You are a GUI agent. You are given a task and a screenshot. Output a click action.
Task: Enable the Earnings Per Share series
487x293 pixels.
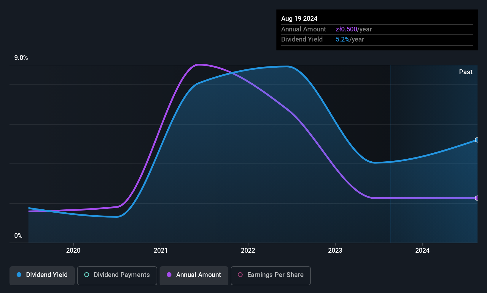coord(271,276)
